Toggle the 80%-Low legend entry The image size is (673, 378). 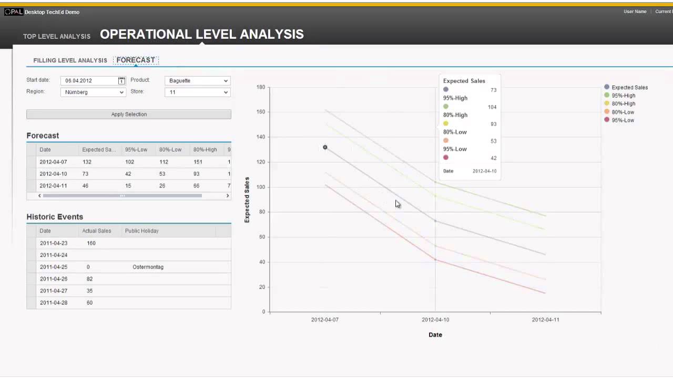click(619, 112)
